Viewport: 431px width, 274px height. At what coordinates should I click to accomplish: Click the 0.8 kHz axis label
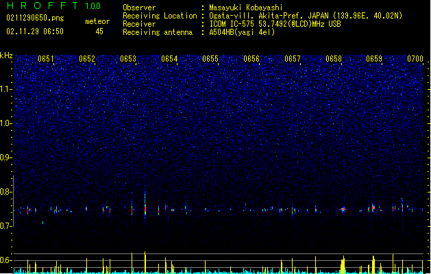coord(6,192)
